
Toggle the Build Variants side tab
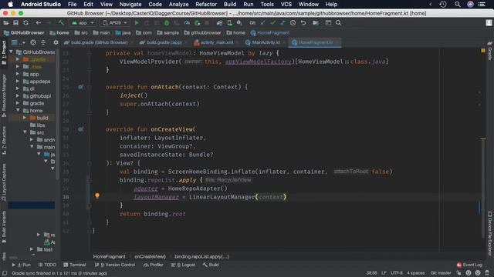[x=4, y=227]
